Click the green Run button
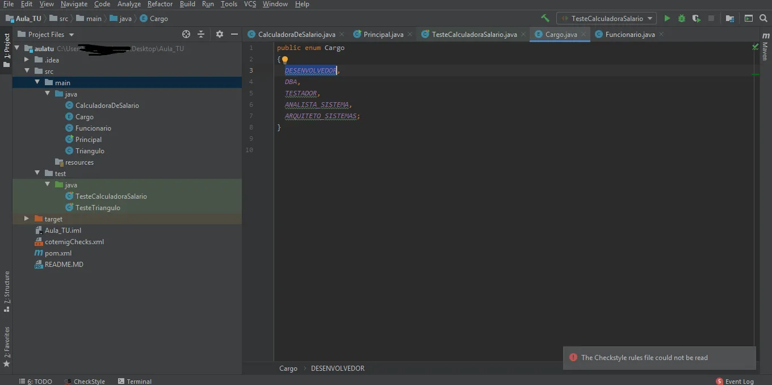Viewport: 772px width, 385px height. (667, 19)
